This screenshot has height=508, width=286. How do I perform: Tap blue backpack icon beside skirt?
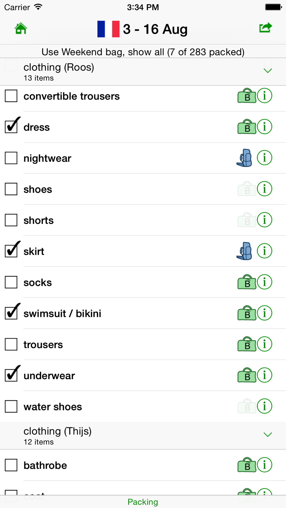pos(244,251)
